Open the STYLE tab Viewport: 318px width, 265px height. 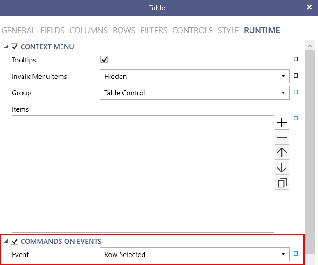pos(228,31)
